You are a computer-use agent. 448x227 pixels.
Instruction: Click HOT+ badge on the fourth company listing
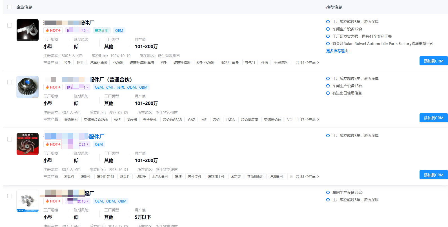pyautogui.click(x=53, y=201)
